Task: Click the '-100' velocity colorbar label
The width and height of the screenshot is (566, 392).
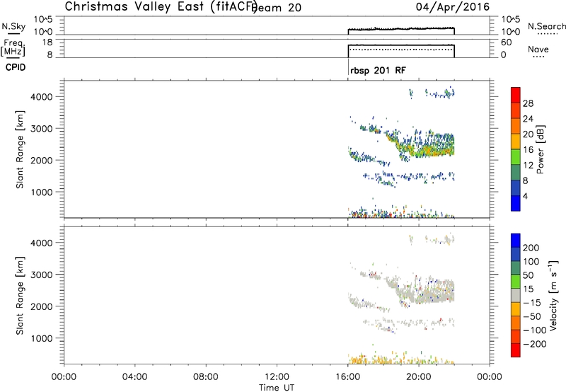Action: pyautogui.click(x=535, y=330)
